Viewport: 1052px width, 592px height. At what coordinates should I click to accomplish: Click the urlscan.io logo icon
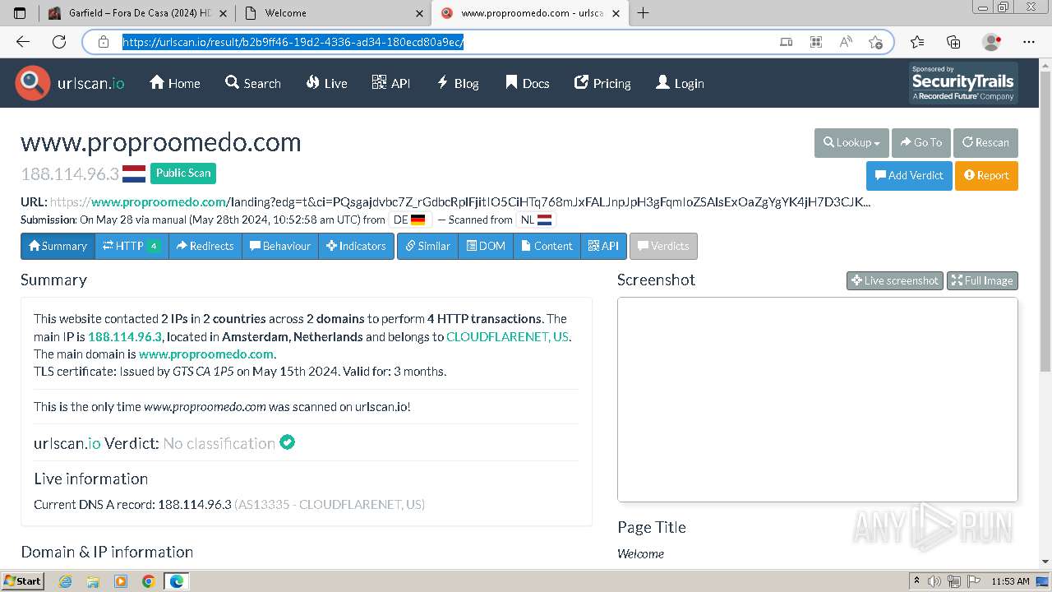point(33,83)
